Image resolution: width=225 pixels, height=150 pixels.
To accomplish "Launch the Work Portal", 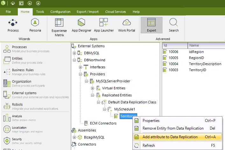I will pyautogui.click(x=126, y=25).
